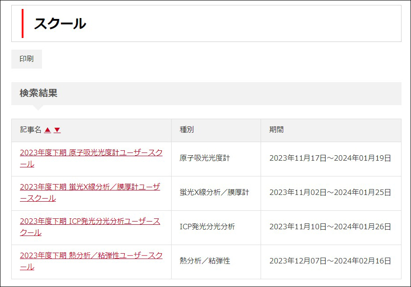The height and width of the screenshot is (287, 411).
Task: Click the 印刷 print button
Action: pos(27,59)
